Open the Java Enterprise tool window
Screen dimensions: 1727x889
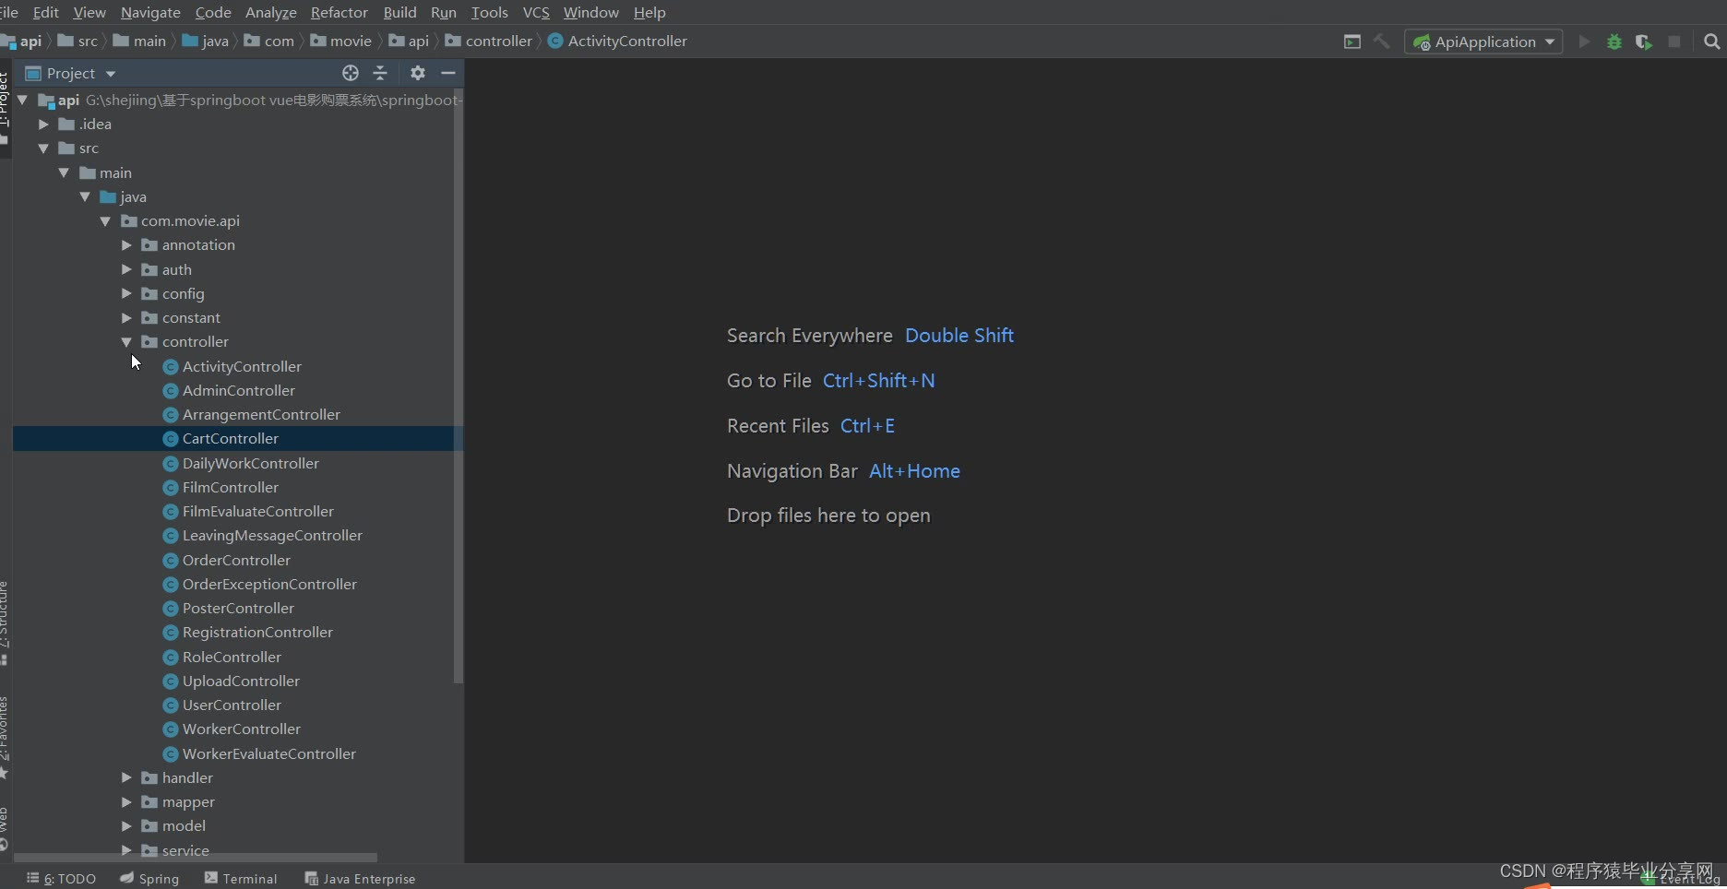(x=360, y=878)
